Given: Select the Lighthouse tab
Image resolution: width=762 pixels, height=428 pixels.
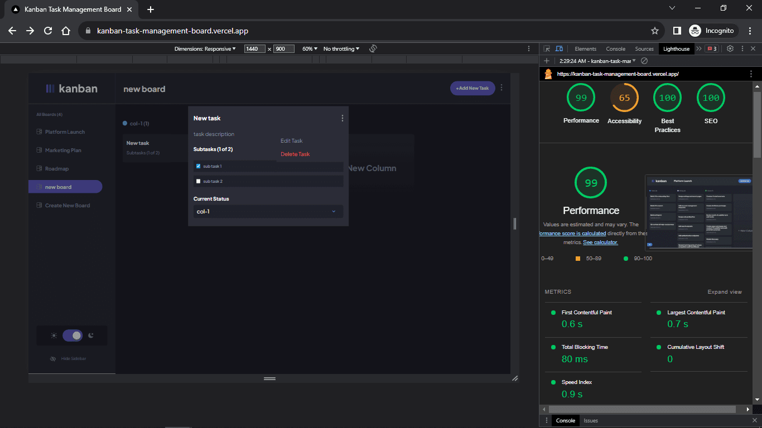Looking at the screenshot, I should pyautogui.click(x=676, y=49).
